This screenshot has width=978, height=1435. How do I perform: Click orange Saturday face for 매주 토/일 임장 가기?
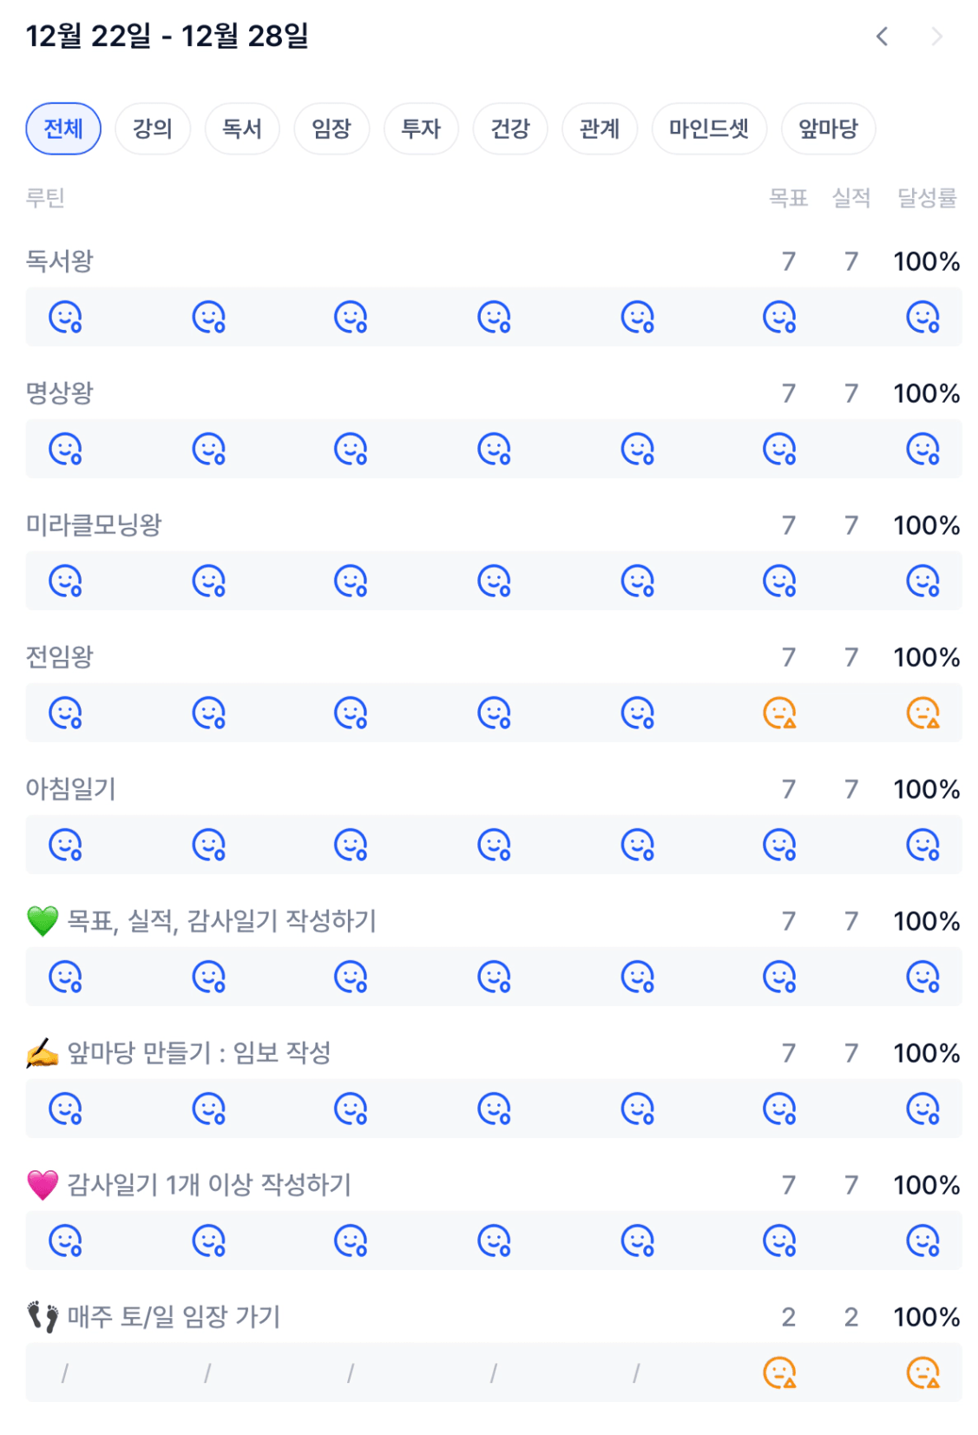point(779,1372)
